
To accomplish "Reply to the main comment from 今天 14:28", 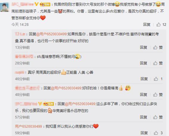I will [x=147, y=25].
